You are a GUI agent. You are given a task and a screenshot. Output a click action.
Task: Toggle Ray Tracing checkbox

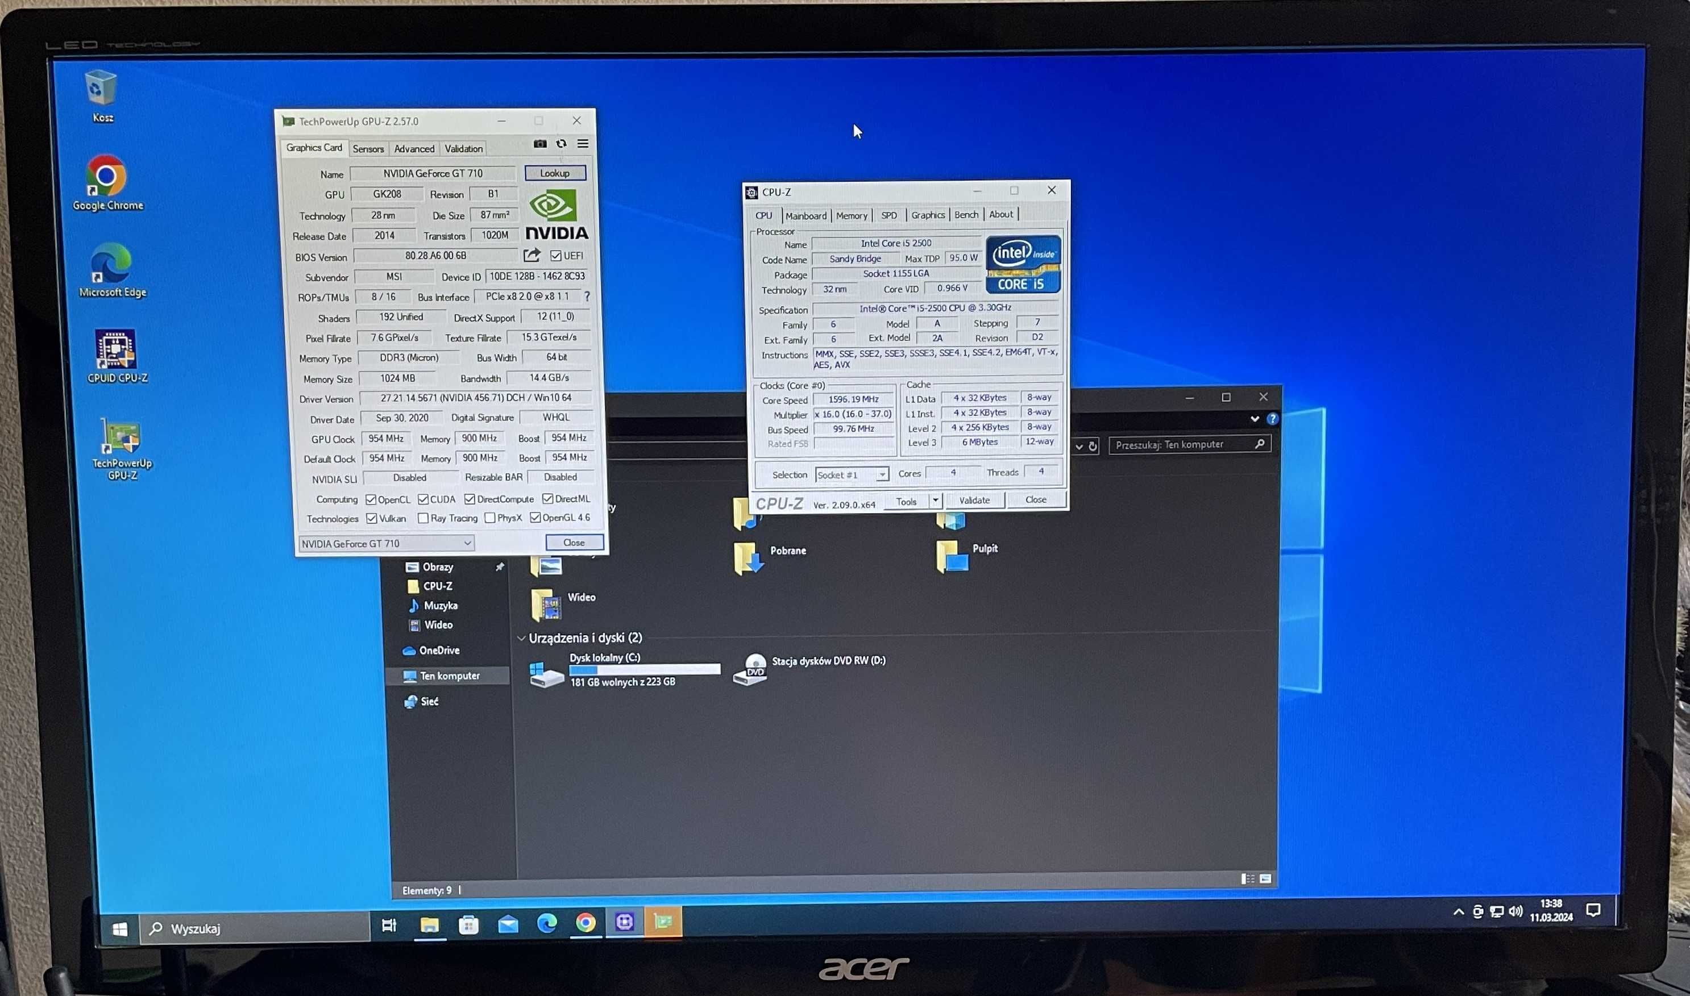(x=423, y=518)
